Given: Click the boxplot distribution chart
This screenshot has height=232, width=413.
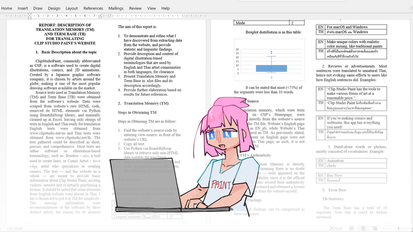Looking at the screenshot, I should point(269,60).
